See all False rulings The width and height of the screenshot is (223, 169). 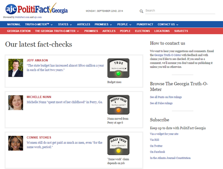[161, 103]
